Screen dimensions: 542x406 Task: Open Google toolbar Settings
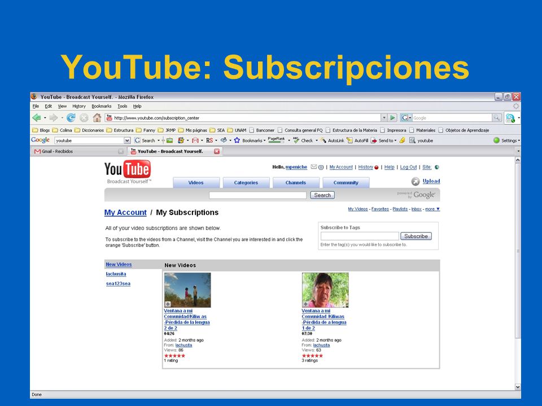click(x=505, y=140)
